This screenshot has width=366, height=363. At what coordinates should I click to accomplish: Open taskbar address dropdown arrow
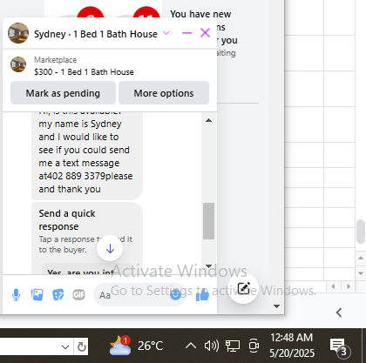(x=65, y=346)
